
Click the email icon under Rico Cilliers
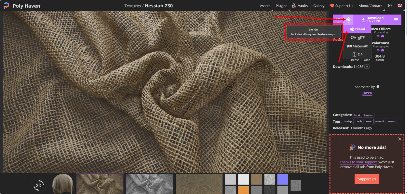pyautogui.click(x=382, y=36)
